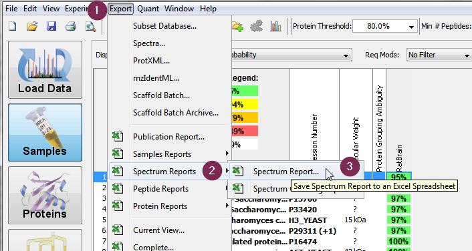This screenshot has width=472, height=251.
Task: Click Excel icon beside Current View
Action: tap(118, 230)
